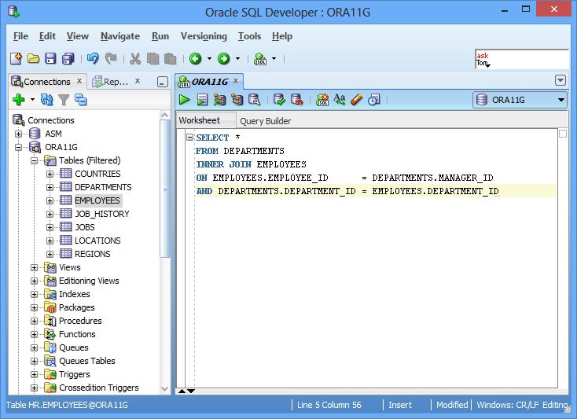Click the Open folder toolbar icon
Image resolution: width=577 pixels, height=419 pixels.
point(33,58)
